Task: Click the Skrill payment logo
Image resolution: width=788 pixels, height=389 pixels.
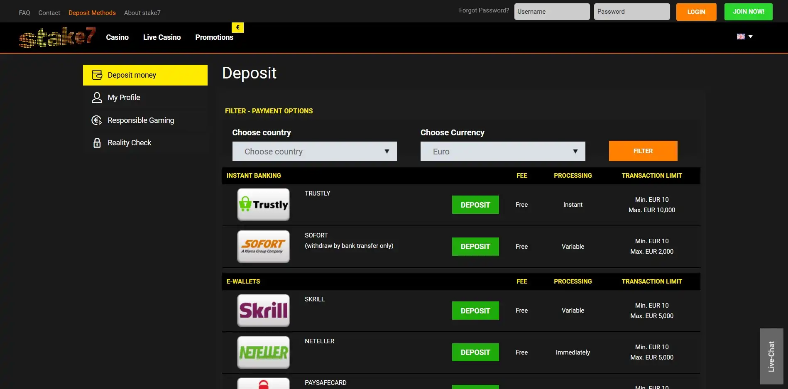Action: coord(263,311)
